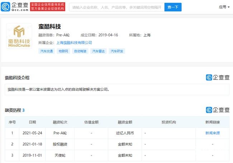Select the 汽车研发 tag

pyautogui.click(x=117, y=51)
